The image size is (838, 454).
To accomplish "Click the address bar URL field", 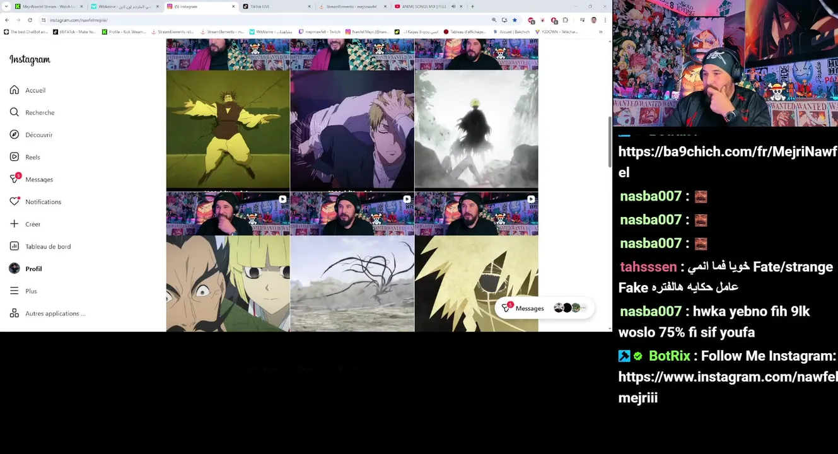I will click(x=265, y=20).
